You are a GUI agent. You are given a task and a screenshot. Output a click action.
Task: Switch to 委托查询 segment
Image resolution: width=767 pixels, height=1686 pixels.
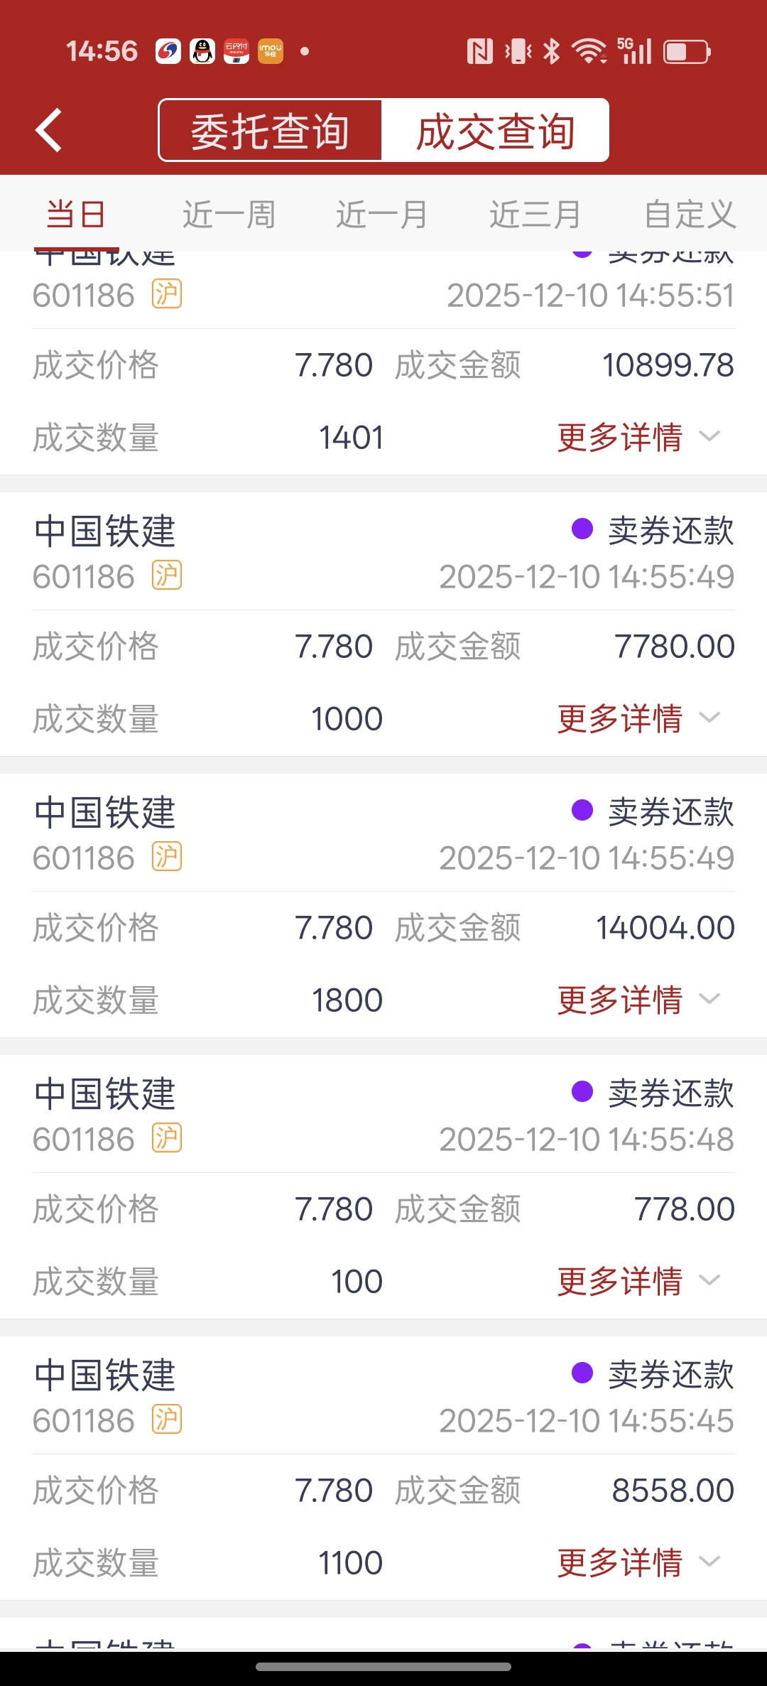271,131
